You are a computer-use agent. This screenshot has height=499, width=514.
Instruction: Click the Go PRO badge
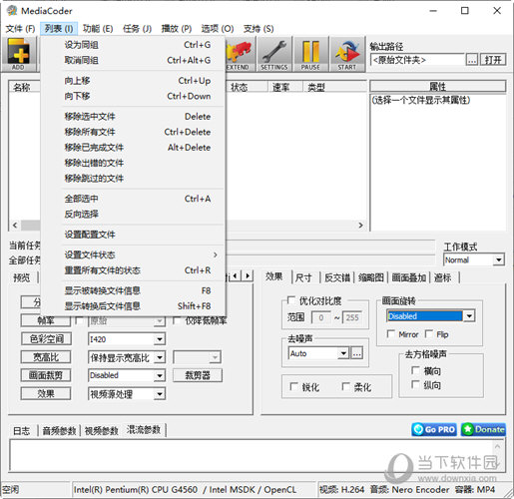click(x=434, y=429)
